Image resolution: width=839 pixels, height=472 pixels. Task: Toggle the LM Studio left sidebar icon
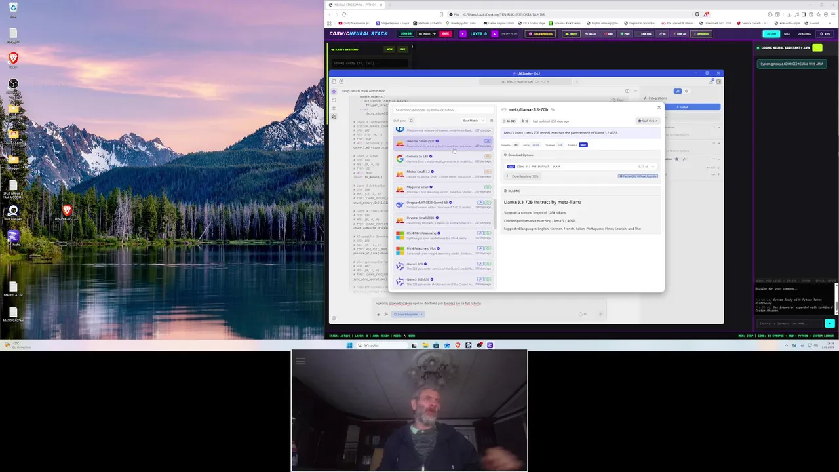tap(334, 81)
